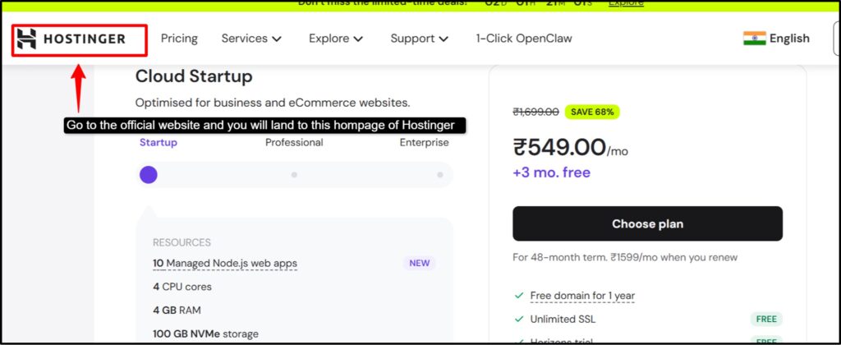Click the 100 GB NVMe storage entry
Viewport: 841px width, 345px height.
(205, 334)
